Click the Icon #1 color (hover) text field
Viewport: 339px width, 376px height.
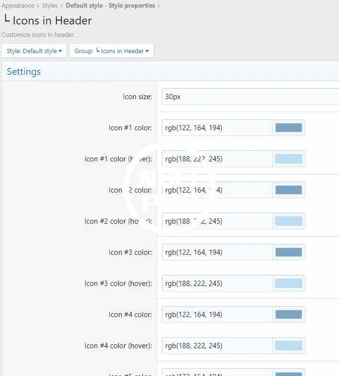click(x=217, y=159)
